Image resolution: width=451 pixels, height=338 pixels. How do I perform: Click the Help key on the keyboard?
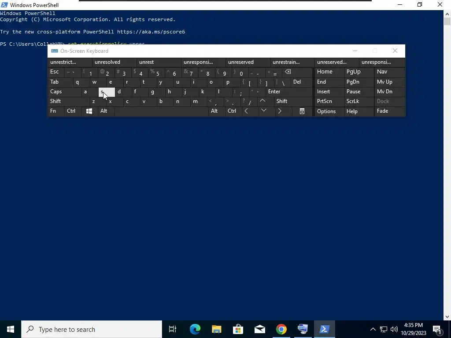359,111
